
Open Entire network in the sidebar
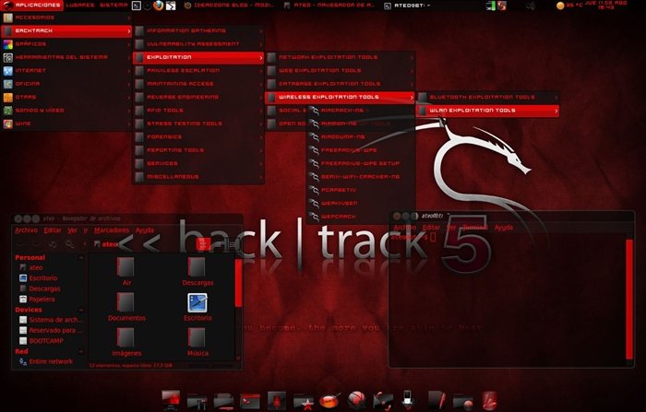point(46,361)
